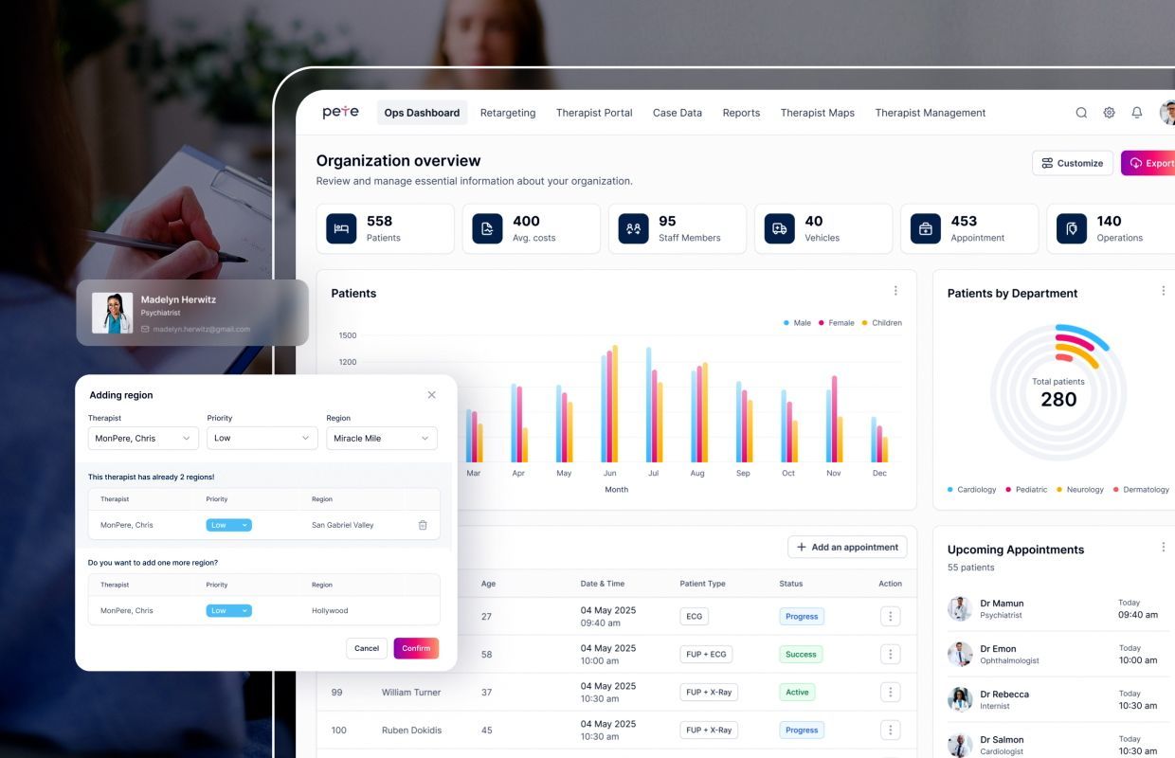Screen dimensions: 1175x758
Task: Click the Operations icon
Action: point(1071,228)
